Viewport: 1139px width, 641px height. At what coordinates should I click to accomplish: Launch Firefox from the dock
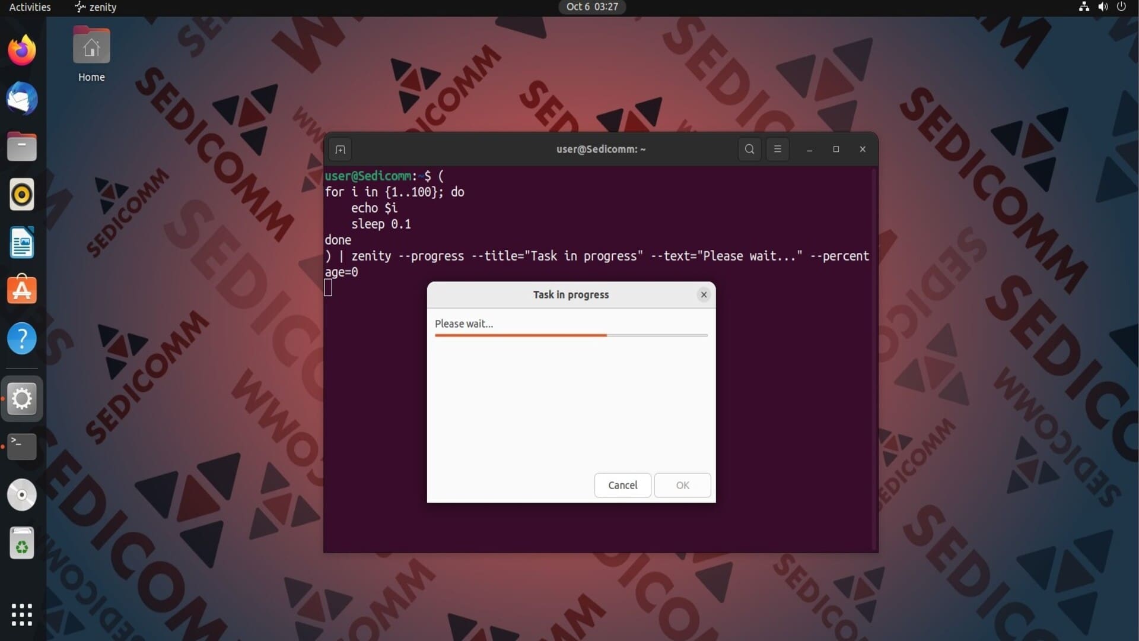(x=22, y=50)
